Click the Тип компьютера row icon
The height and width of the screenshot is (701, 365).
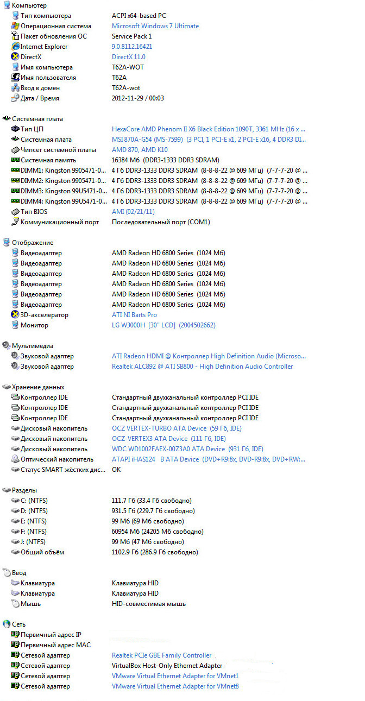(x=15, y=16)
